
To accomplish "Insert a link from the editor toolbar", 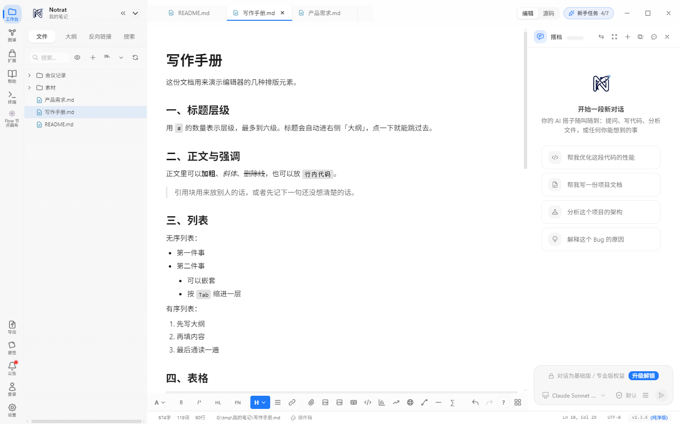I will (x=292, y=402).
